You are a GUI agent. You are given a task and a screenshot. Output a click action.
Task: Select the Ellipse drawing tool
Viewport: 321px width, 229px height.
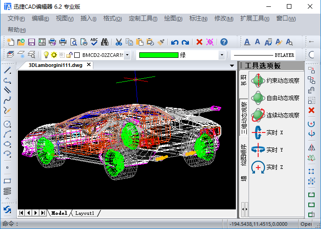pyautogui.click(x=7, y=144)
